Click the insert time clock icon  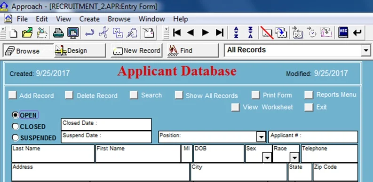(312, 32)
